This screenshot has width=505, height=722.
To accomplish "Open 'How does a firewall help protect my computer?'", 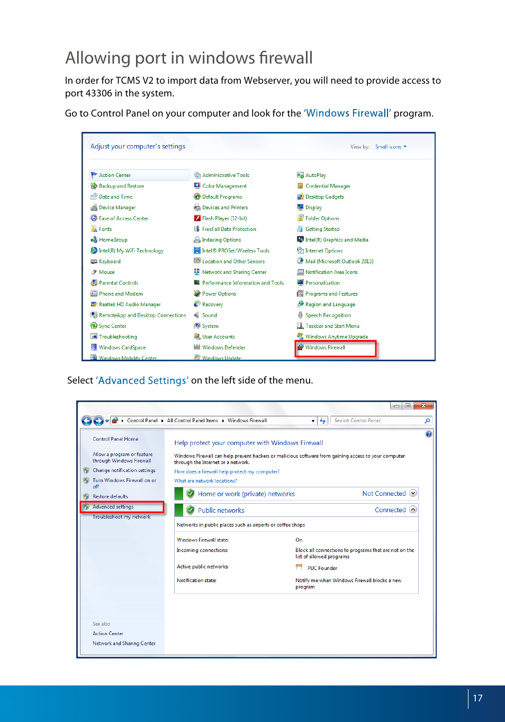I will (227, 471).
